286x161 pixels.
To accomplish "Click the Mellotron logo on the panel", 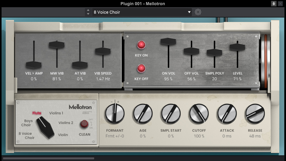I will coord(80,107).
